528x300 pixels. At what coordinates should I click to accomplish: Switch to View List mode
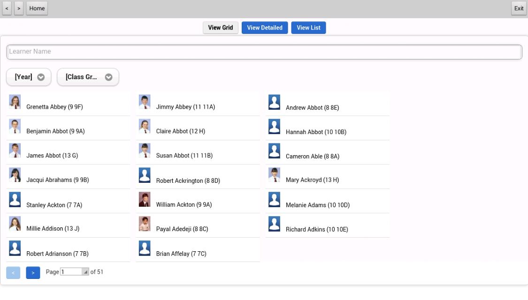(x=308, y=28)
